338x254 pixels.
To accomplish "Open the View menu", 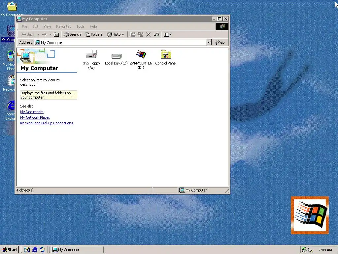I will point(47,26).
